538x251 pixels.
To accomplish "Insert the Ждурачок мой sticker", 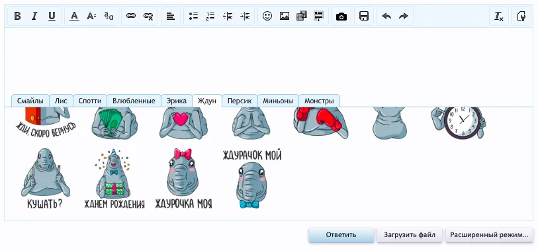I will [x=252, y=179].
